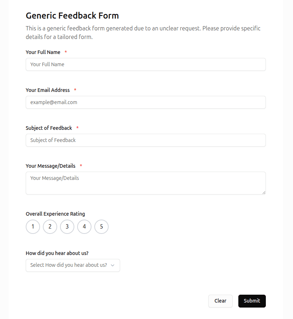
Task: Click the Overall Experience Rating label
Action: pyautogui.click(x=55, y=214)
